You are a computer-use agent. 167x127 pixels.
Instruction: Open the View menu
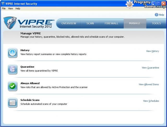10,9
